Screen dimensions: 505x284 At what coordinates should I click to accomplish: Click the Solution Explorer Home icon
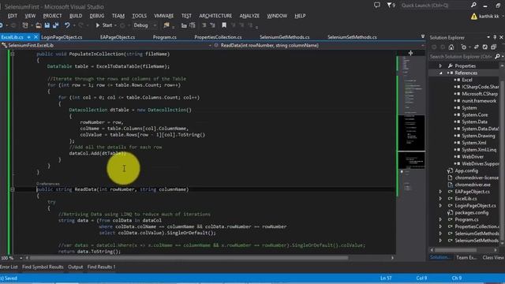click(451, 47)
